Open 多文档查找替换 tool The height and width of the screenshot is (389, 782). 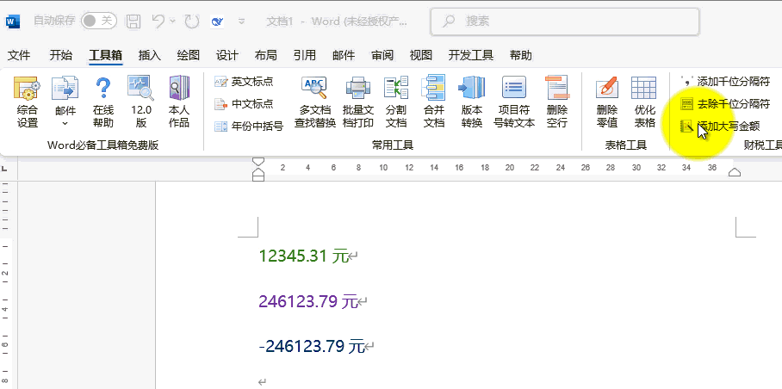pos(313,102)
